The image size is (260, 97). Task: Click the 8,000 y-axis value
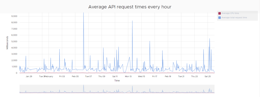coord(14,22)
